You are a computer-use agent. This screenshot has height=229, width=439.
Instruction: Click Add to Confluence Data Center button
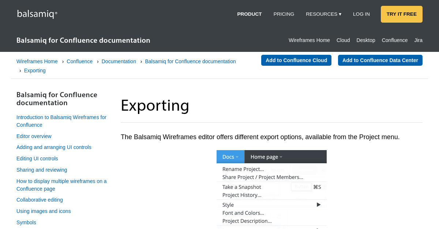coord(380,60)
